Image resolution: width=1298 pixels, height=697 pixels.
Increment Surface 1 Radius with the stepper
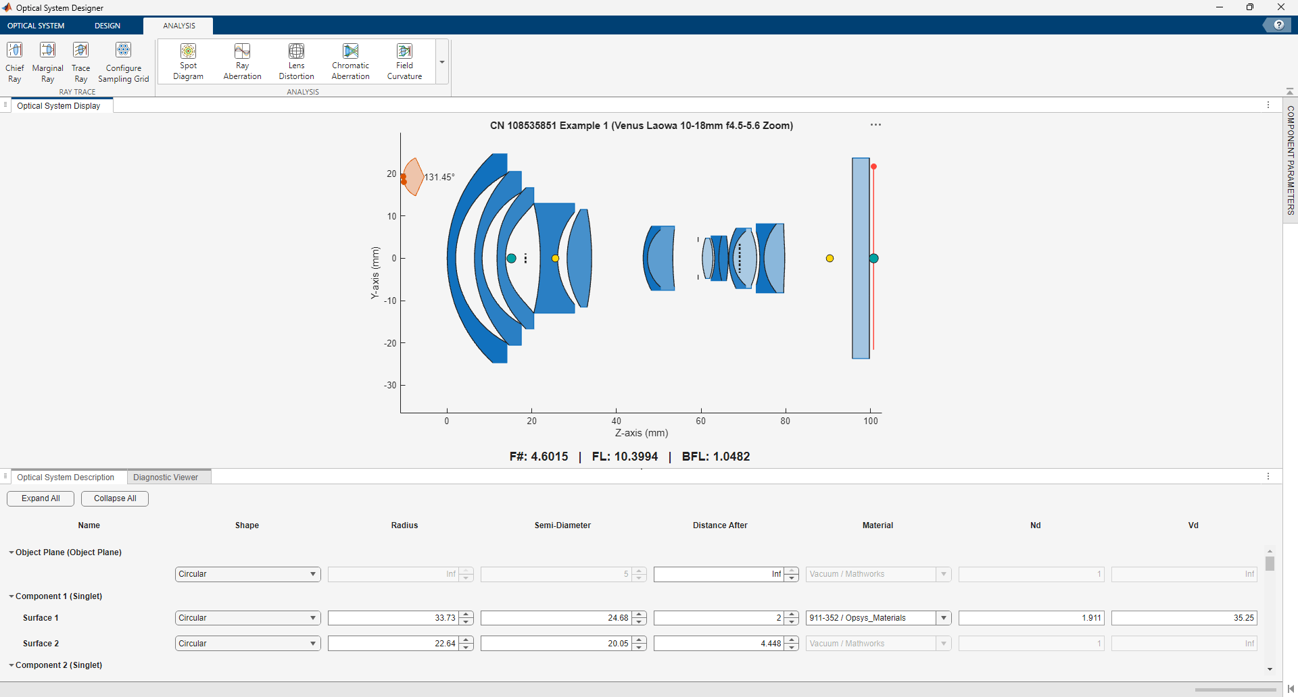coord(465,614)
